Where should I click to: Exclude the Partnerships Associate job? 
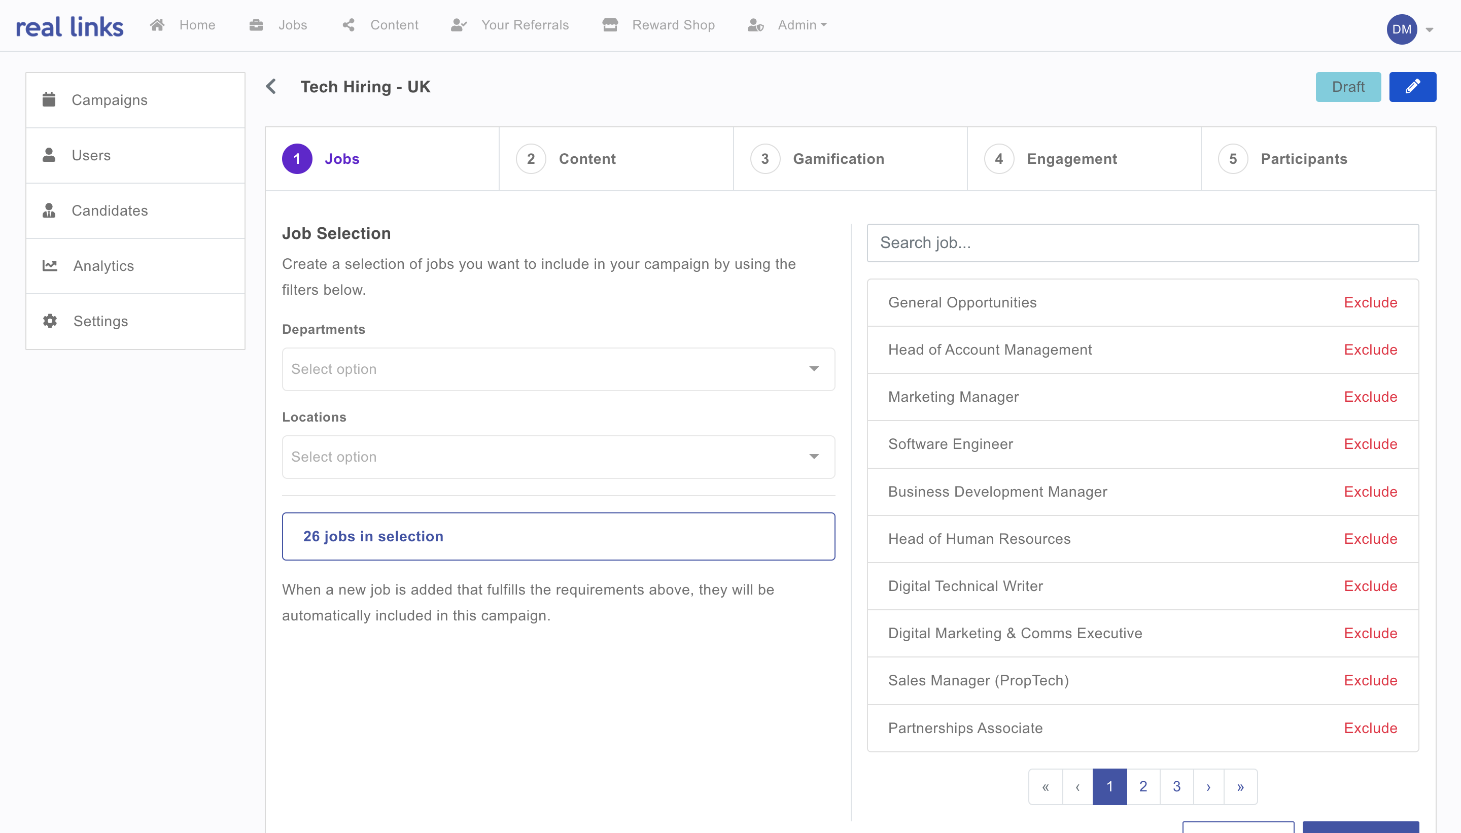pos(1370,727)
